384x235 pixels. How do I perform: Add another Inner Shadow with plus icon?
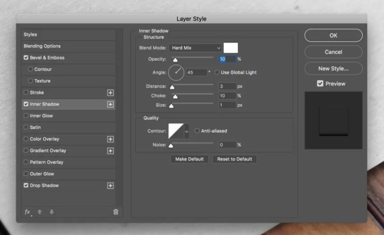click(x=111, y=104)
